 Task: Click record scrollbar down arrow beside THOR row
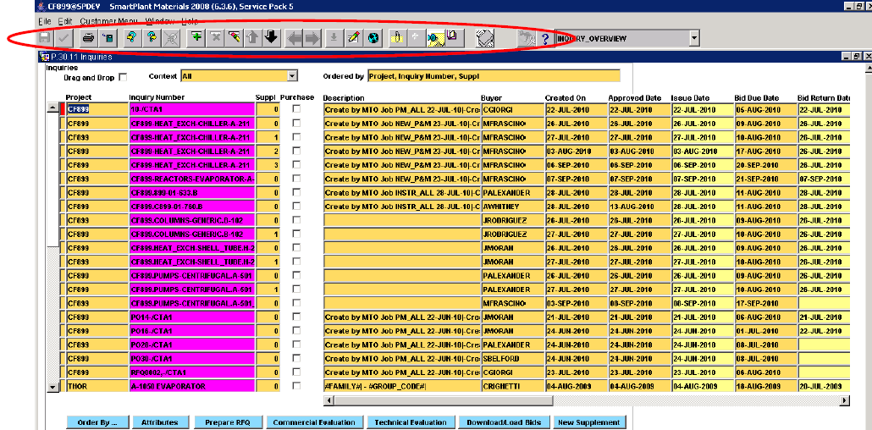point(52,387)
